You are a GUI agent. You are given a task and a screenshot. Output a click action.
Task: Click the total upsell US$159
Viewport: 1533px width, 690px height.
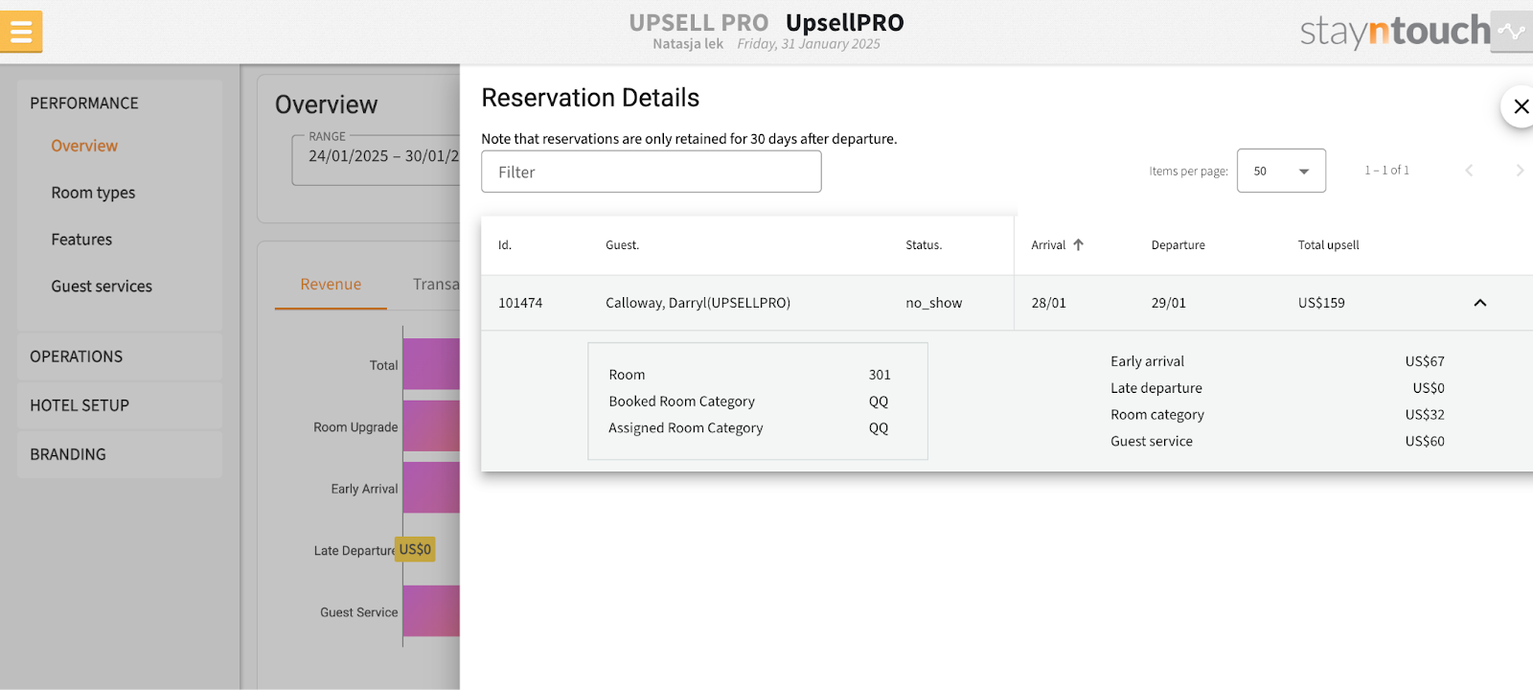(1321, 303)
